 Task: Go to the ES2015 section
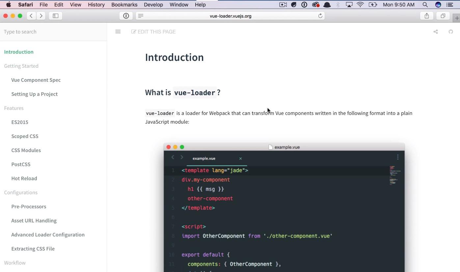[20, 122]
